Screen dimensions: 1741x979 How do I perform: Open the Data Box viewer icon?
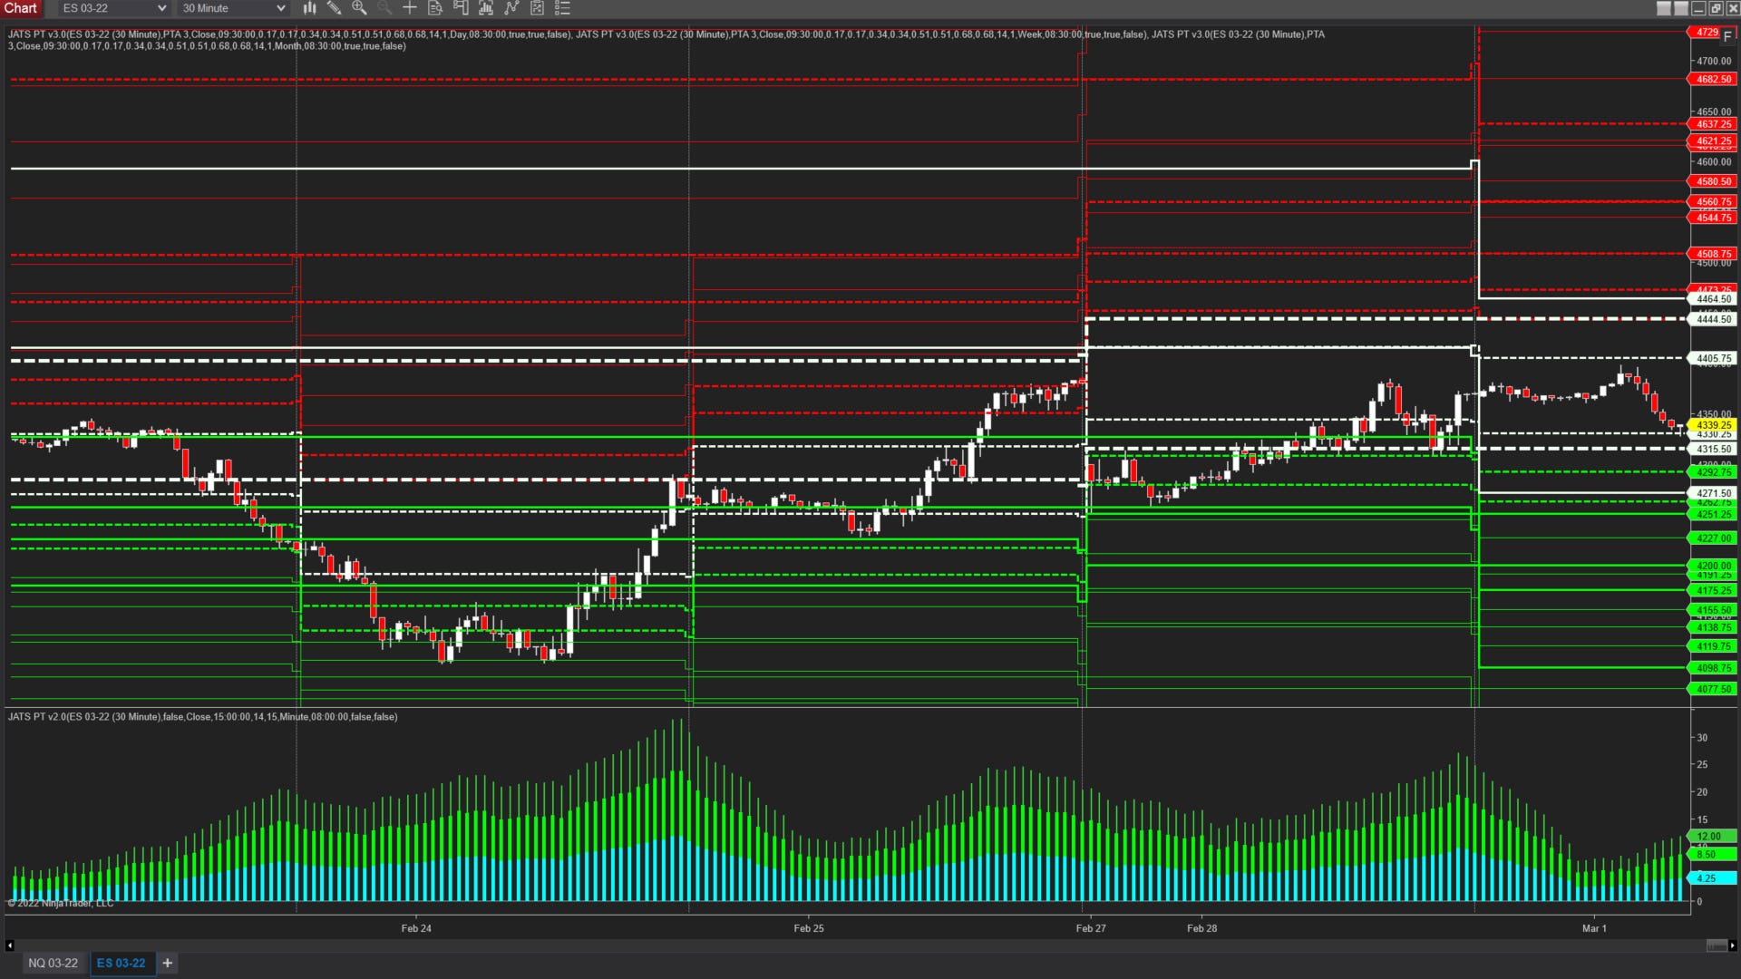434,8
